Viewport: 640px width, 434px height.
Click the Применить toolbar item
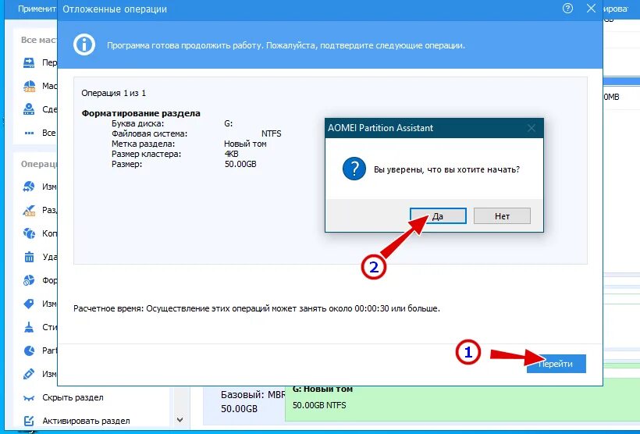tap(37, 9)
